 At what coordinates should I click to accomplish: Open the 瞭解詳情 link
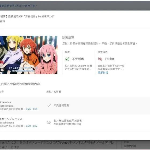click(103, 73)
